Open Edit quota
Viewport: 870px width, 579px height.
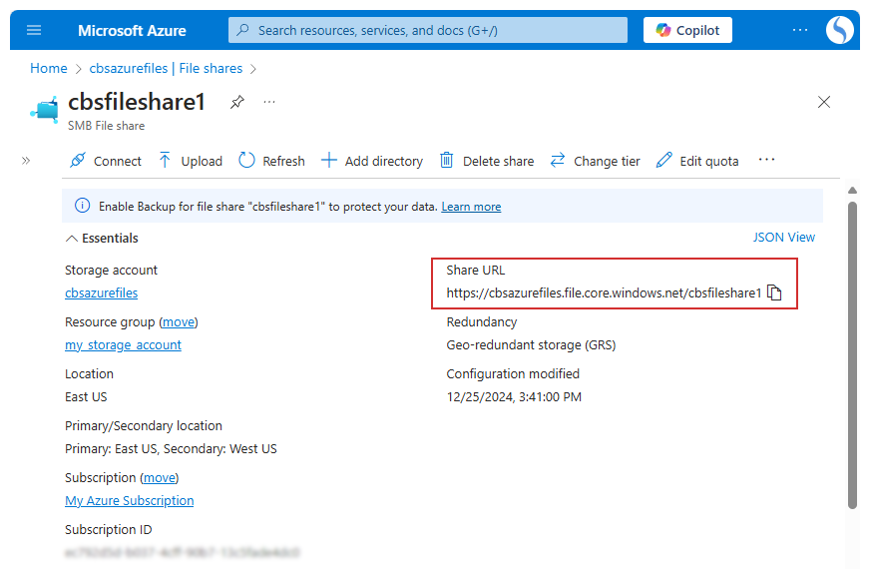(x=697, y=161)
